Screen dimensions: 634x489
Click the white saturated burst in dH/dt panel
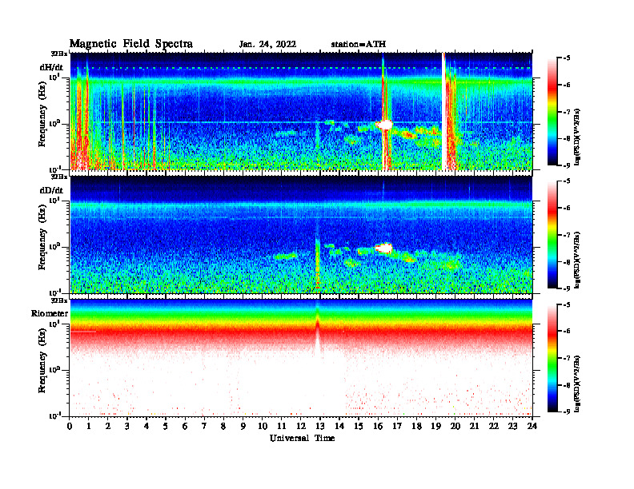point(384,125)
